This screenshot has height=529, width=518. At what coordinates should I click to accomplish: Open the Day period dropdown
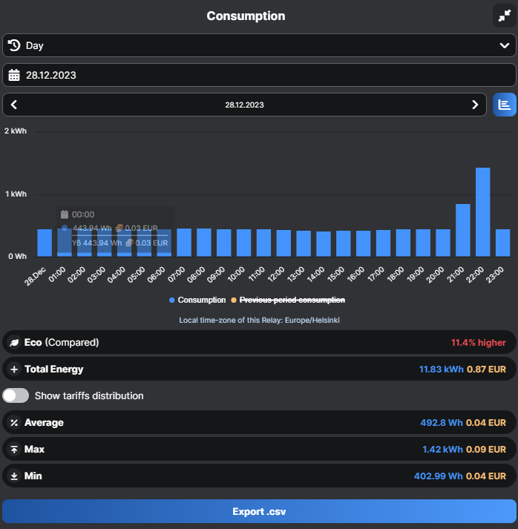(258, 45)
